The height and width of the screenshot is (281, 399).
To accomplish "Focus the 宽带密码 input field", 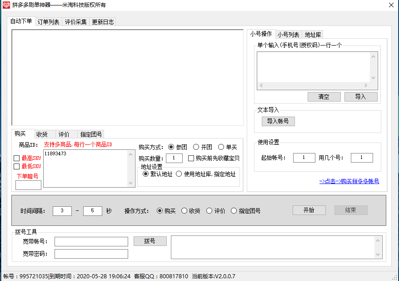I will click(91, 254).
